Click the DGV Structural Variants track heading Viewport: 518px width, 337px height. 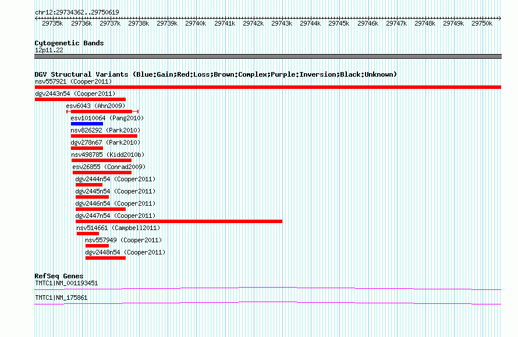click(216, 74)
